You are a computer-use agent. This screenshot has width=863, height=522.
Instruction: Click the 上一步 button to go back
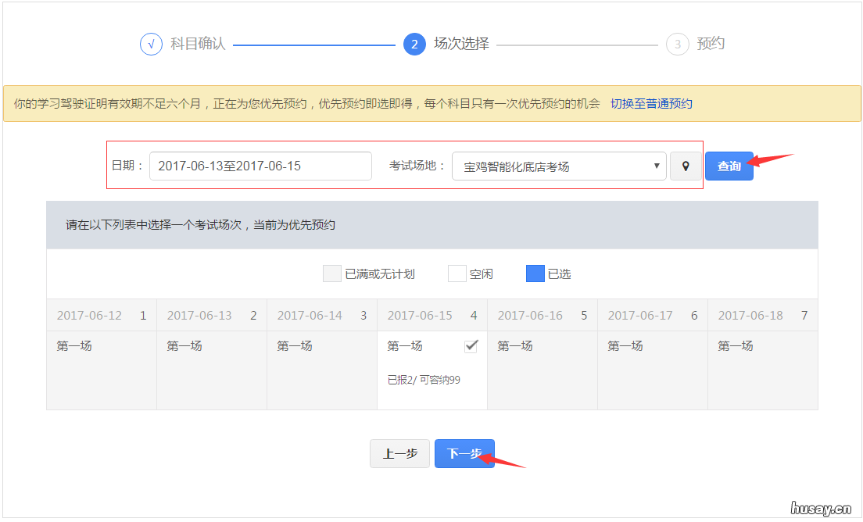point(399,453)
